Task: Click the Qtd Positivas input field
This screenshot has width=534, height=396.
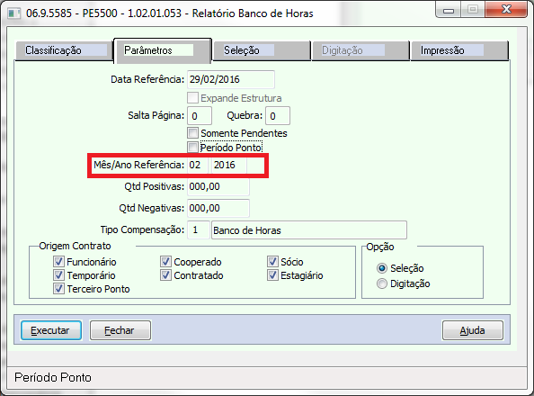Action: (x=218, y=186)
